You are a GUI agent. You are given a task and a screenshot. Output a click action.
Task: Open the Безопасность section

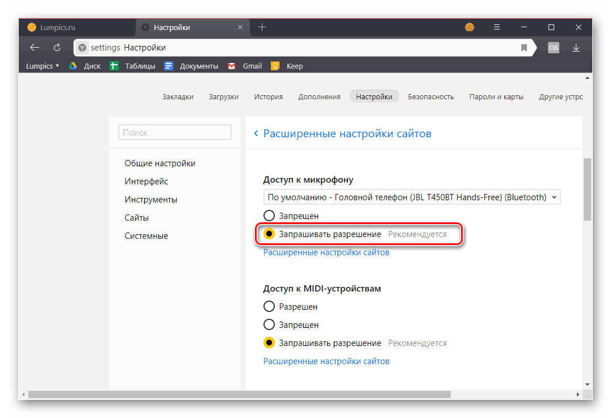click(430, 96)
